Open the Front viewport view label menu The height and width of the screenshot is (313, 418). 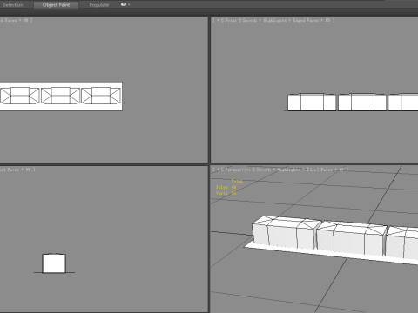pyautogui.click(x=231, y=20)
